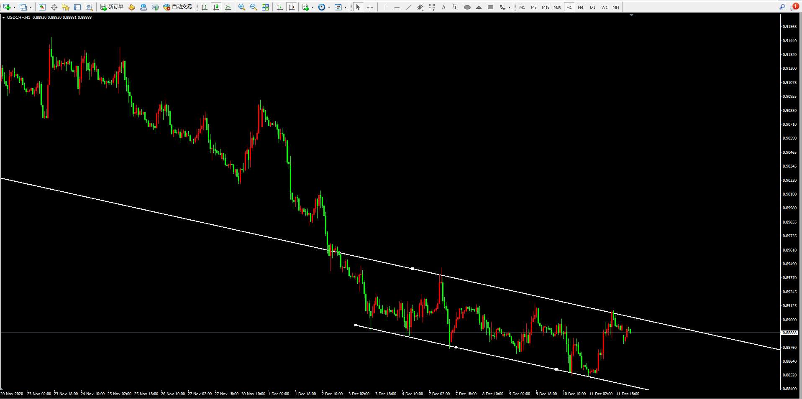802x399 pixels.
Task: Click the Profiles icon
Action: tap(23, 7)
